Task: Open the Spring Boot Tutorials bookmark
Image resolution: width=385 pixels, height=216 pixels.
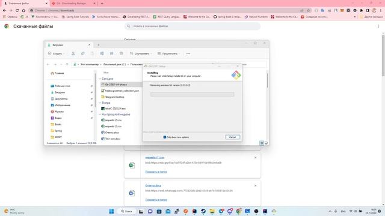Action: coord(75,17)
